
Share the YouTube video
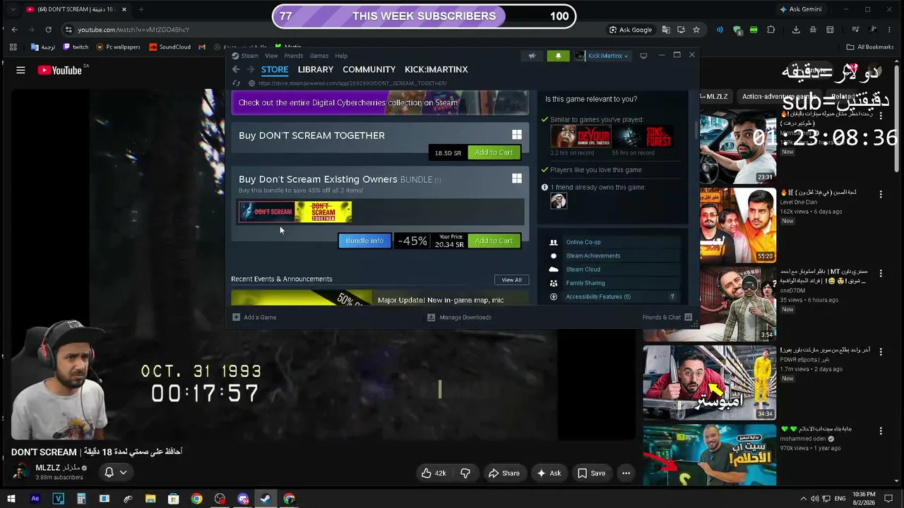504,473
